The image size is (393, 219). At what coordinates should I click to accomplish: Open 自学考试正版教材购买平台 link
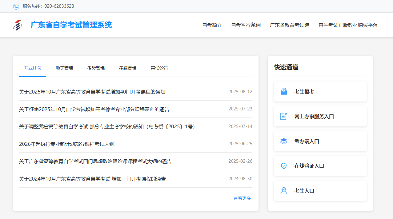click(348, 25)
